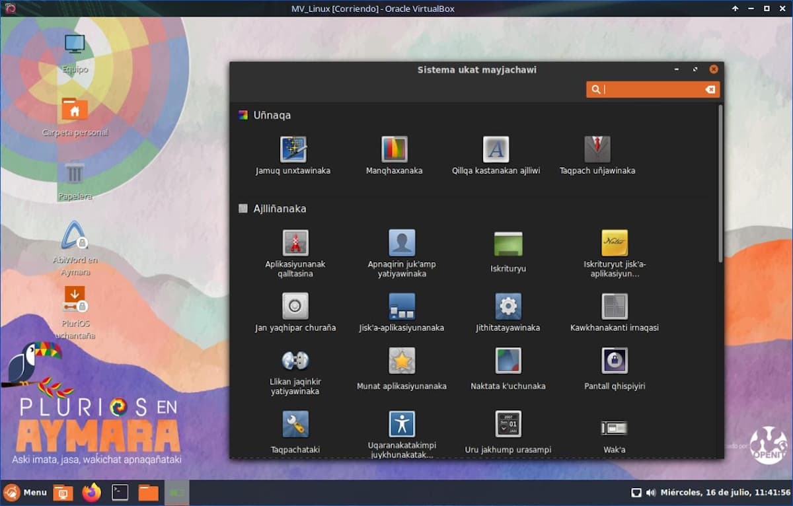Click the search field in settings window

pos(653,90)
